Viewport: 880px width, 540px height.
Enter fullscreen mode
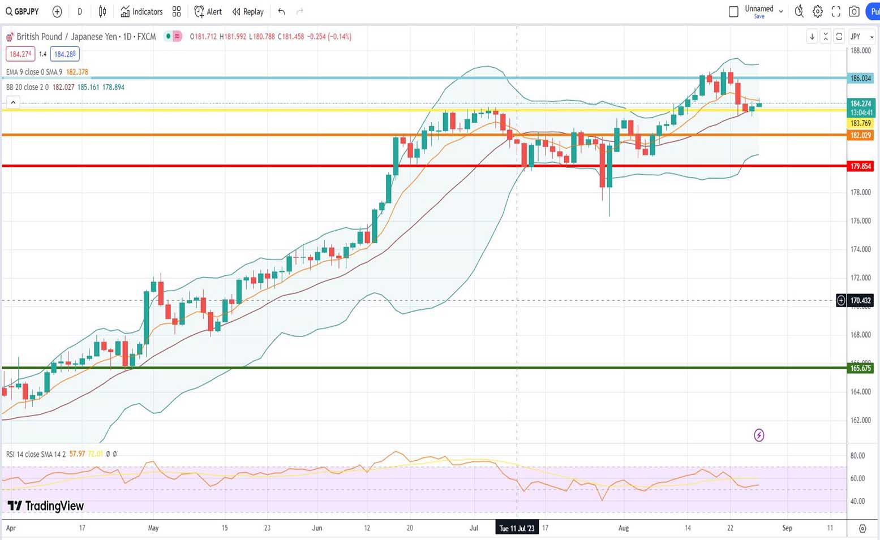(836, 11)
